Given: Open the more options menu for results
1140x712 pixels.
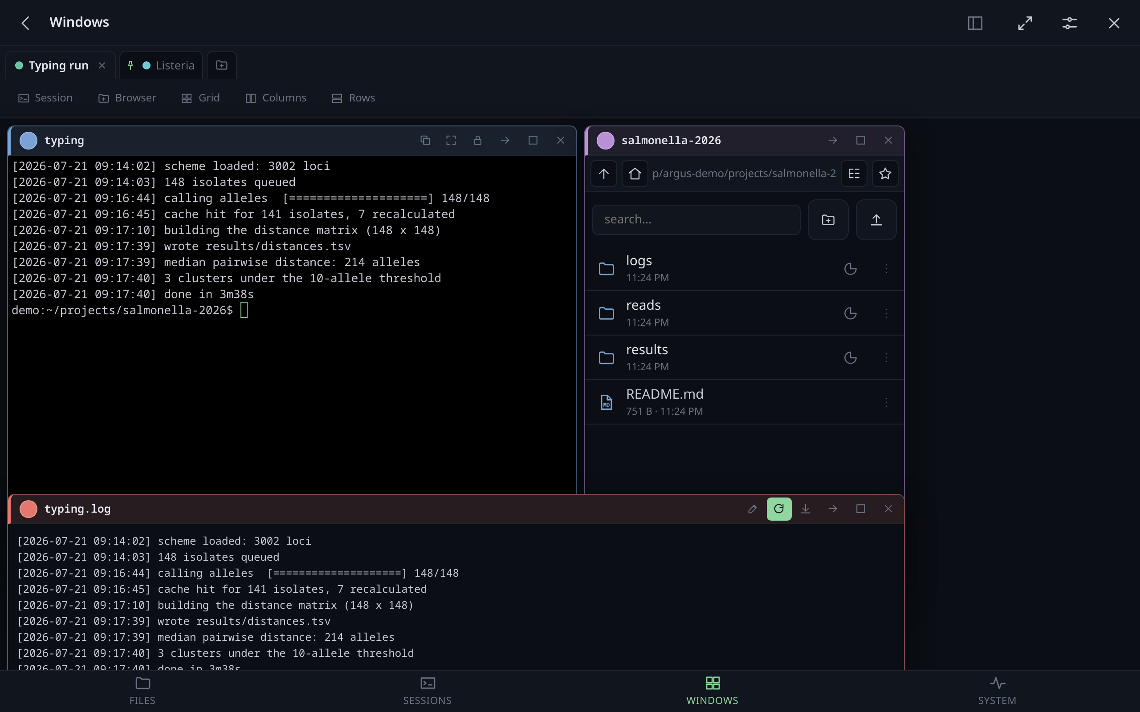Looking at the screenshot, I should point(886,358).
